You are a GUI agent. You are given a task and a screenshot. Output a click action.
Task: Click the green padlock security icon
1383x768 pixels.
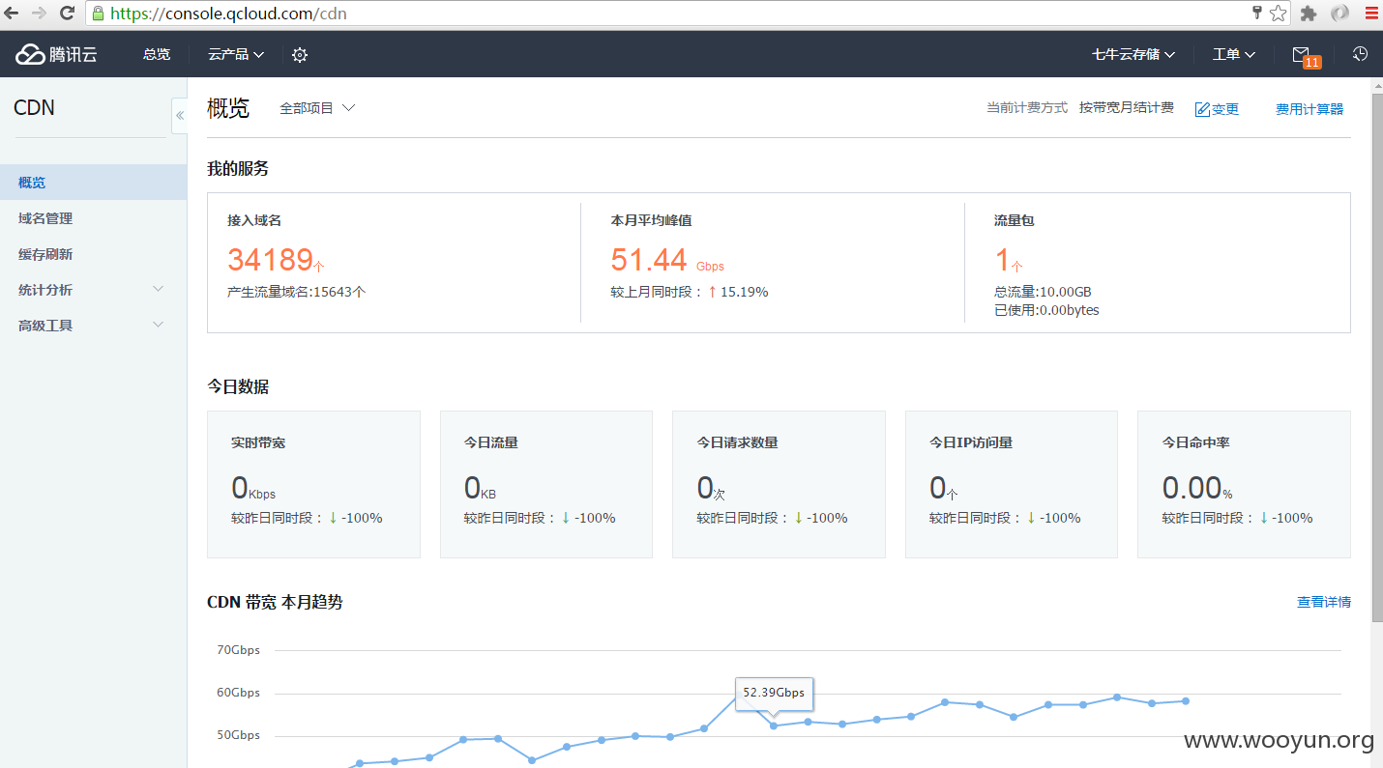click(x=97, y=14)
